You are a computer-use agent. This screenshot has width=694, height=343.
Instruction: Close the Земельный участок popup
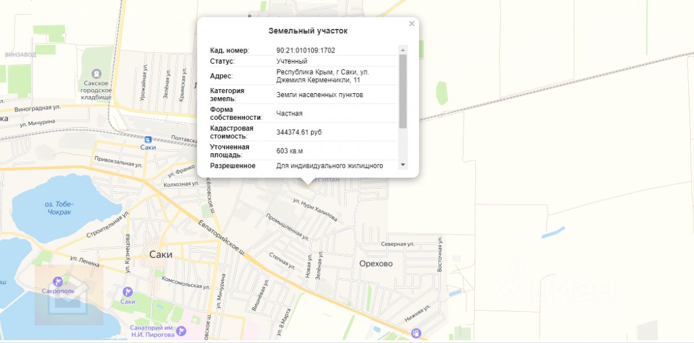412,24
